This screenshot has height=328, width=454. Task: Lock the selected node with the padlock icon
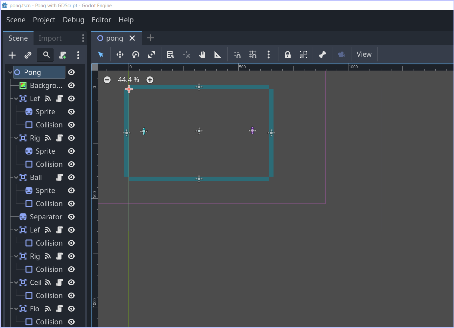pyautogui.click(x=287, y=55)
